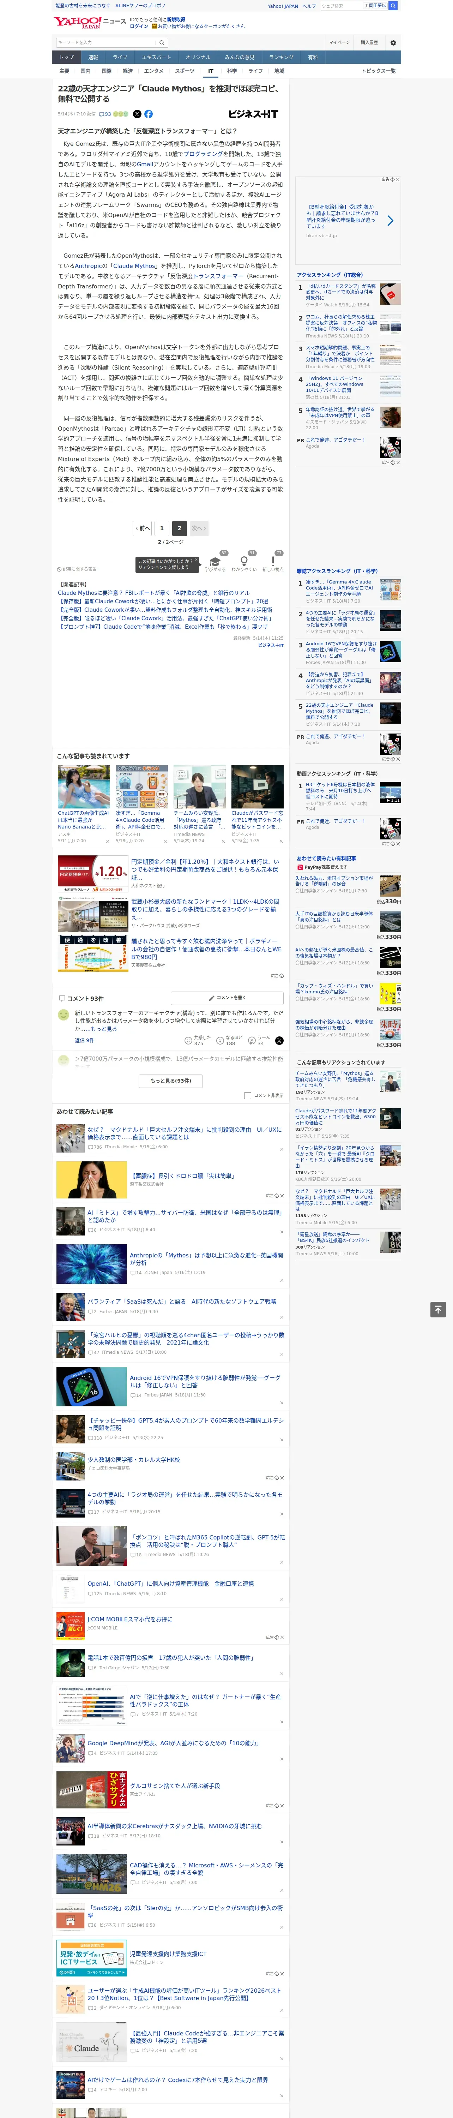The image size is (453, 2118).
Task: Toggle the コメント非表示 checkbox
Action: [247, 1095]
